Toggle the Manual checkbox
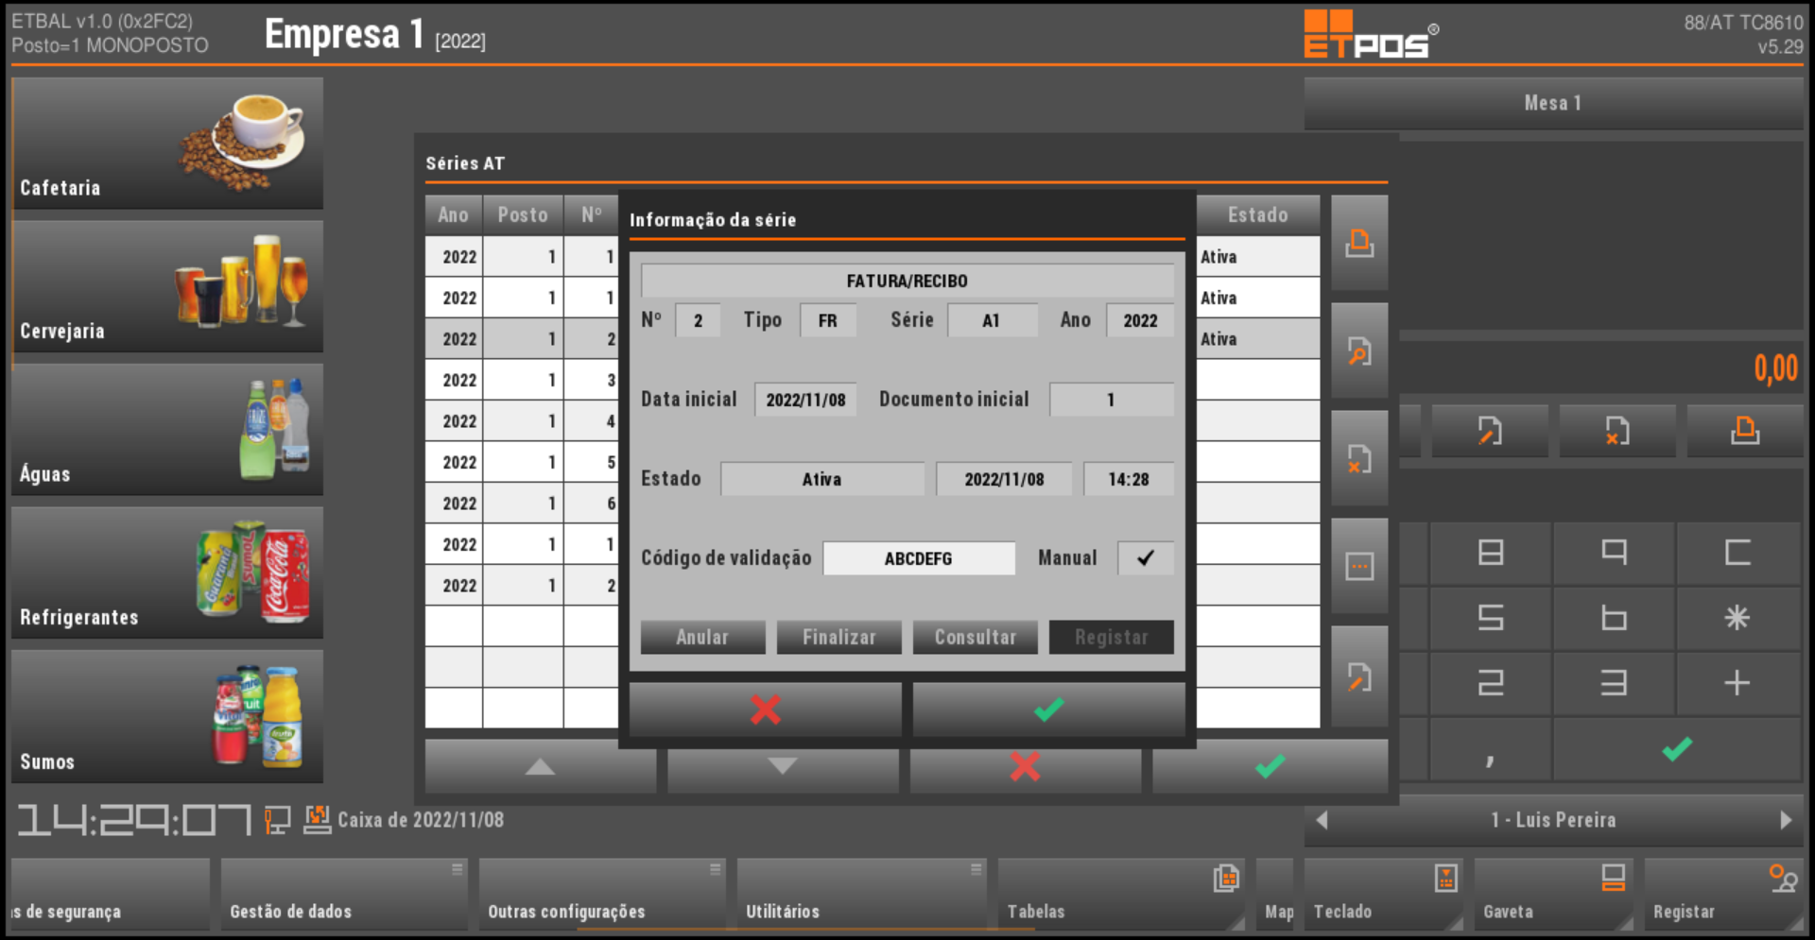This screenshot has height=940, width=1815. point(1146,558)
